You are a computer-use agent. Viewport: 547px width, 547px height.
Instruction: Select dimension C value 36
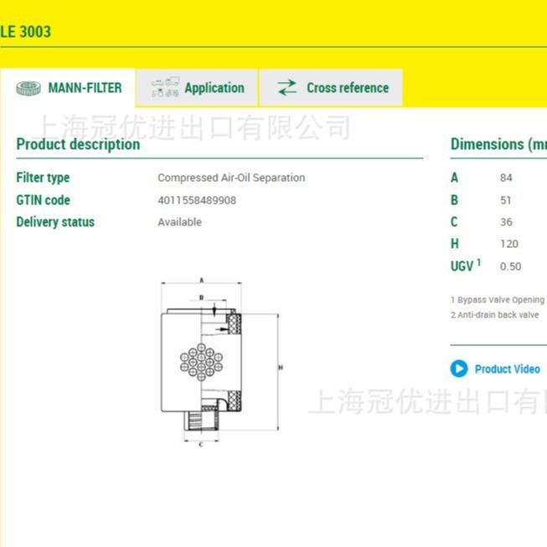click(x=506, y=222)
